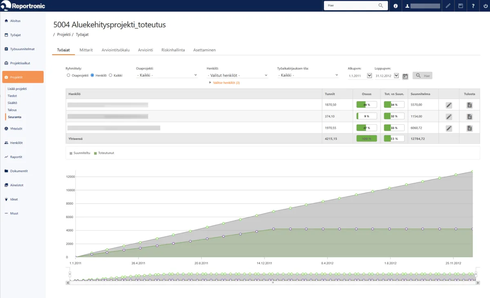This screenshot has height=298, width=490.
Task: Open the calendar date picker icon
Action: coord(405,76)
